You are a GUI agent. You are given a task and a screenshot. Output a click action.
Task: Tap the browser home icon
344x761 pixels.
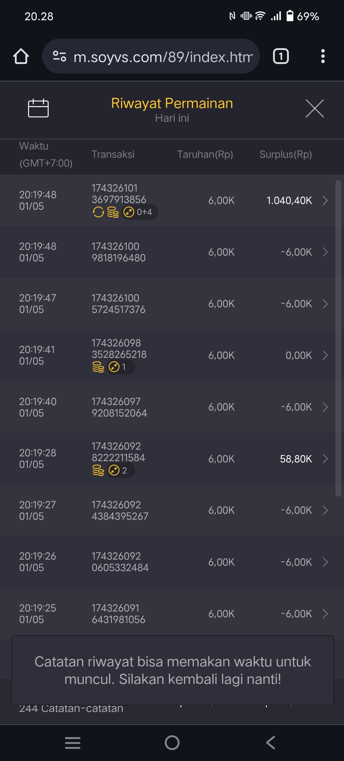[21, 56]
